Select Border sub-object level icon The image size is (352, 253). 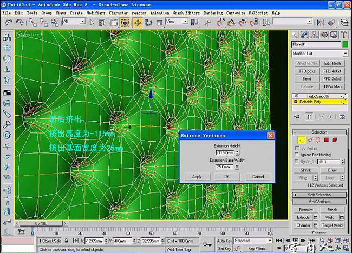tap(318, 140)
